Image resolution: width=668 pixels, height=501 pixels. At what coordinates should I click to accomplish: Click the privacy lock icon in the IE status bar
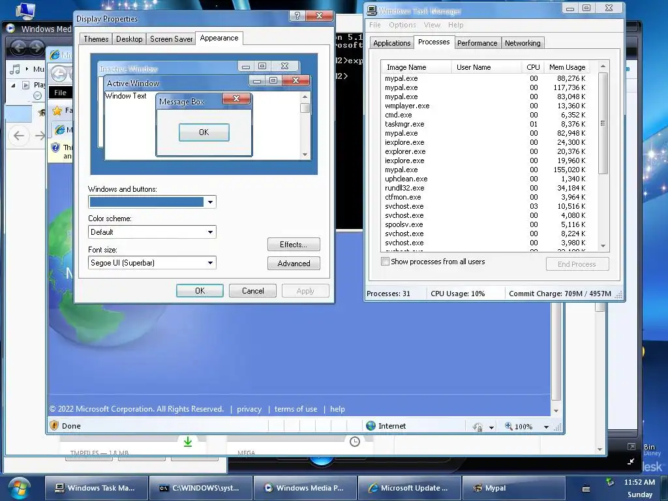coord(478,427)
